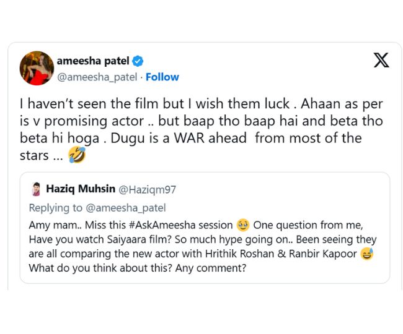Open Haziq Muhsin's small avatar
The height and width of the screenshot is (334, 403).
(35, 190)
